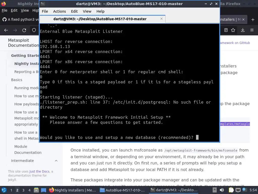Bookmark this page with the star icon

click(x=233, y=30)
